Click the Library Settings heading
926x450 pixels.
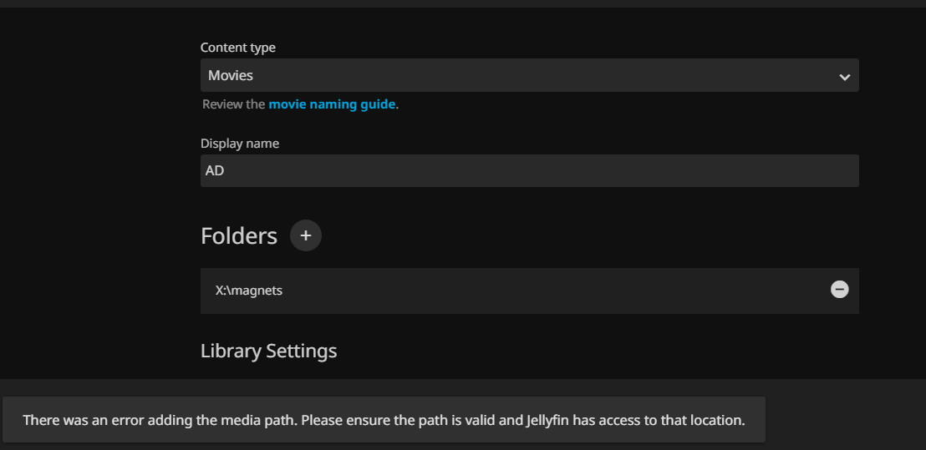(268, 351)
